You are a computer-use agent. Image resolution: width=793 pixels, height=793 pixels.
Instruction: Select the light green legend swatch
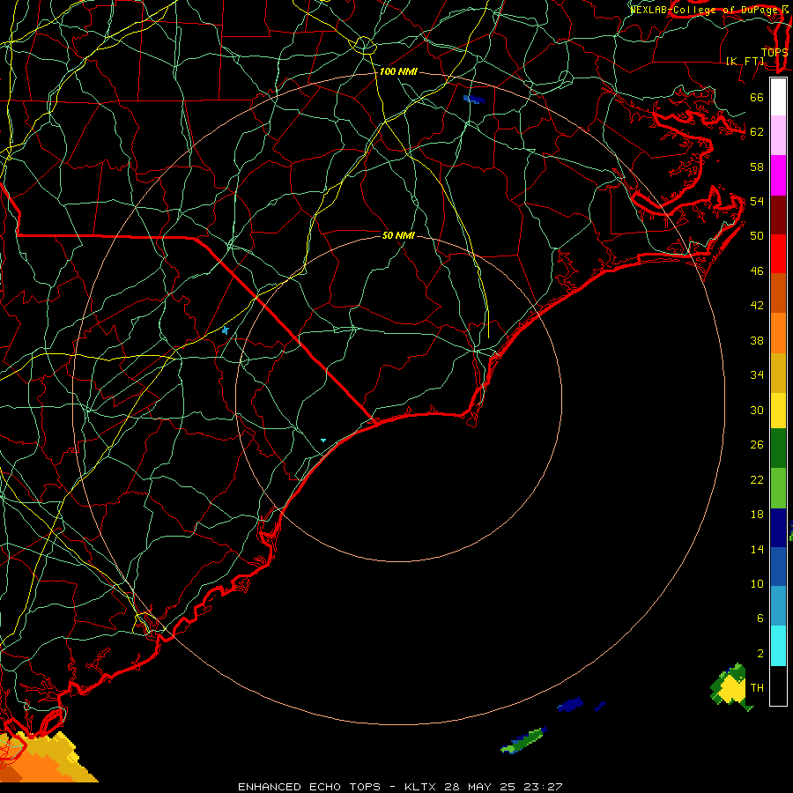point(778,488)
